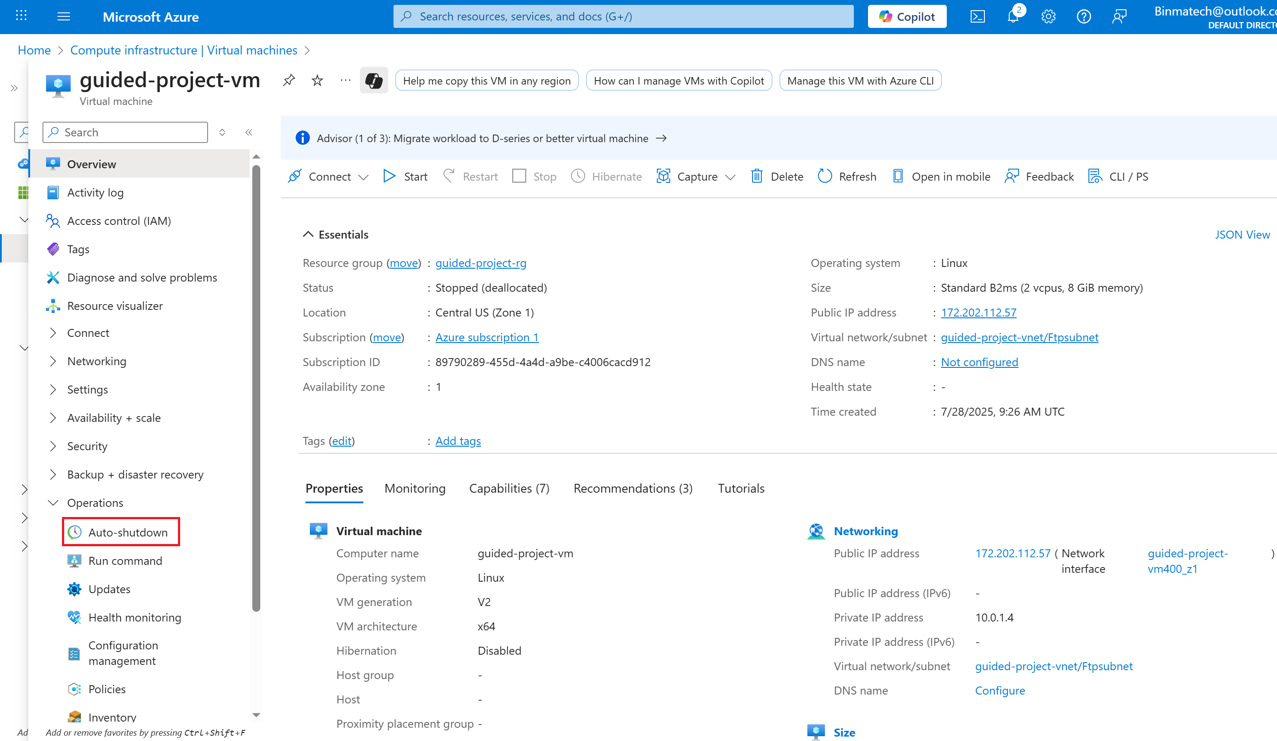Open Recommendations (3) tab
1277x741 pixels.
[x=633, y=488]
